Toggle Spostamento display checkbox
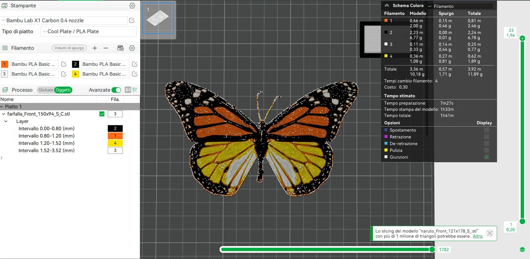The width and height of the screenshot is (530, 259). pos(487,130)
